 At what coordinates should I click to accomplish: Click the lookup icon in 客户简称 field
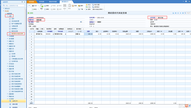(81, 22)
